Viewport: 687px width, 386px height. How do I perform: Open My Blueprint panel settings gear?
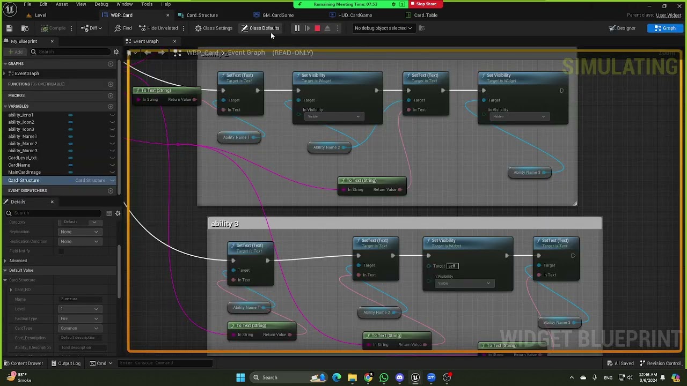tap(116, 51)
